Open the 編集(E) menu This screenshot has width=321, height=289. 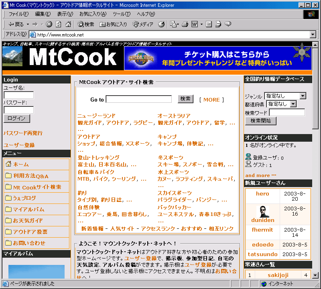(43, 14)
